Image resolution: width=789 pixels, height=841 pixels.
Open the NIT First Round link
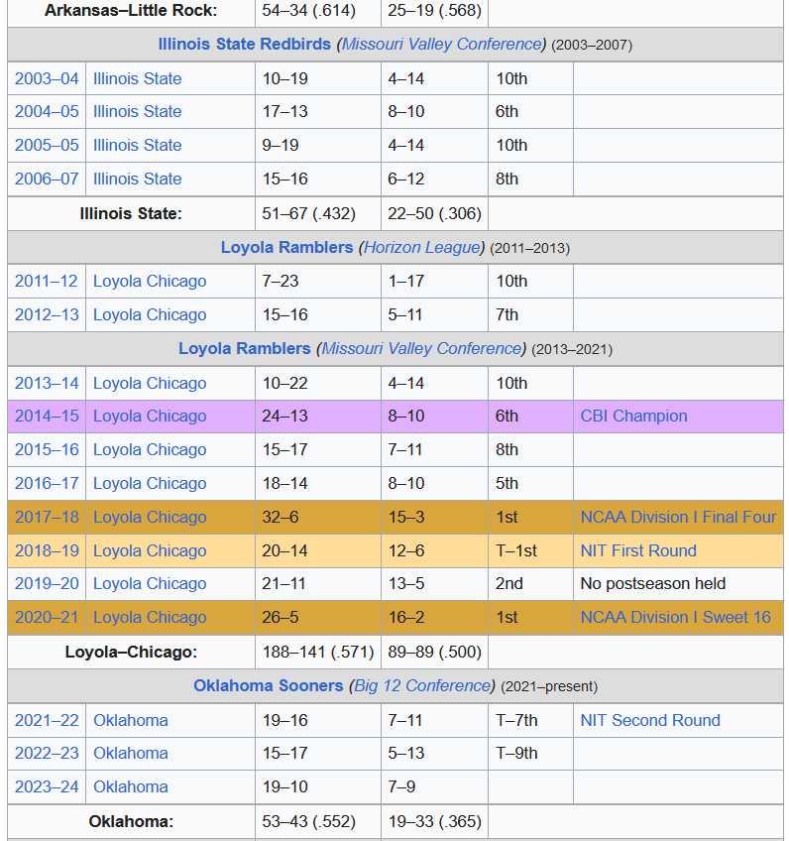coord(638,551)
